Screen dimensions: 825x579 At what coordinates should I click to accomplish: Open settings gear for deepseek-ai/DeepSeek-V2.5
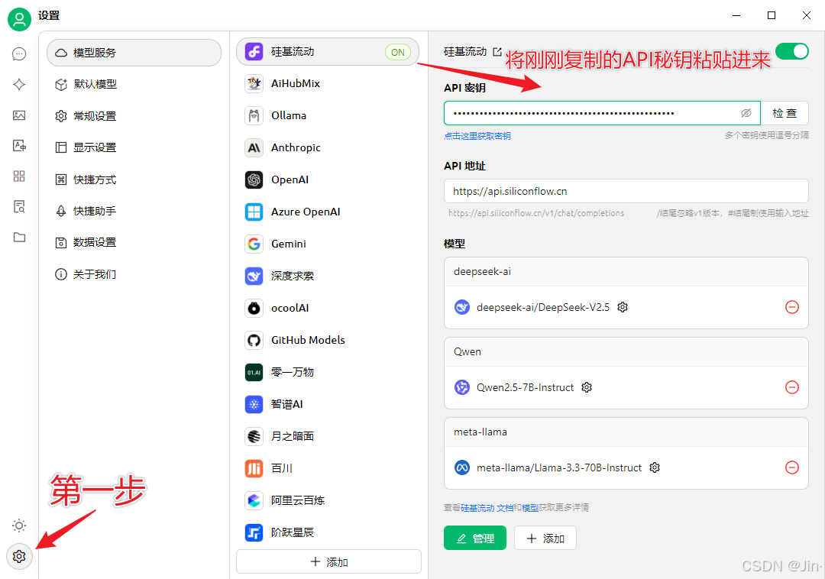pos(623,307)
